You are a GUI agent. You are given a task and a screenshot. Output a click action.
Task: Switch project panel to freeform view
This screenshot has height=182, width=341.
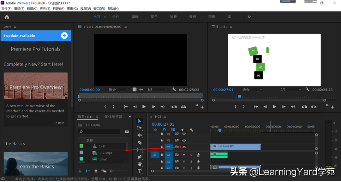click(x=104, y=171)
